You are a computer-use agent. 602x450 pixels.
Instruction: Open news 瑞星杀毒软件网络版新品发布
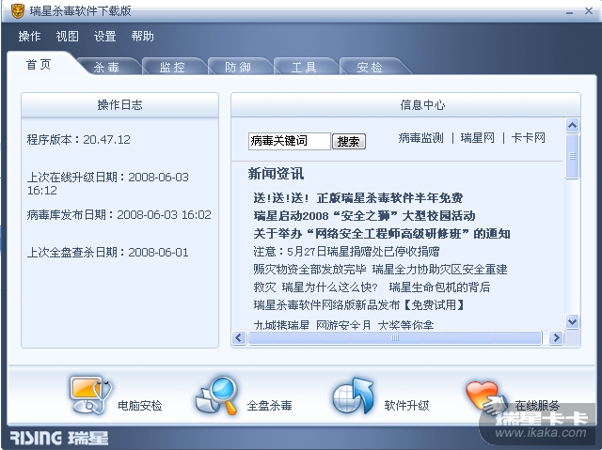pyautogui.click(x=358, y=304)
